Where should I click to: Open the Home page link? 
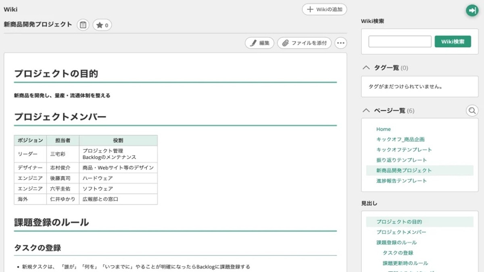click(383, 129)
